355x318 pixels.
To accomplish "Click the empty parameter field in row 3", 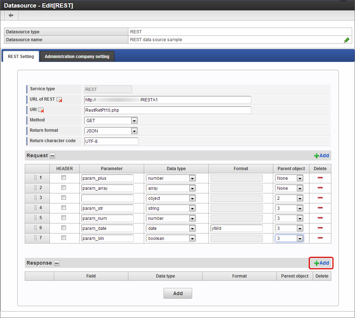I will (x=108, y=198).
